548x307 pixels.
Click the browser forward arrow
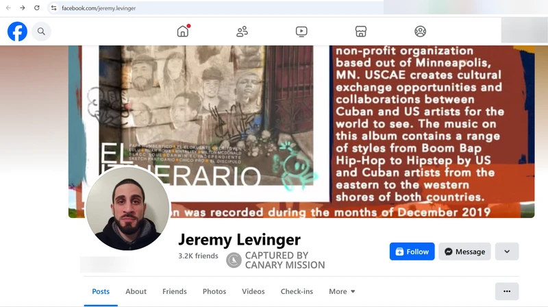tap(23, 8)
